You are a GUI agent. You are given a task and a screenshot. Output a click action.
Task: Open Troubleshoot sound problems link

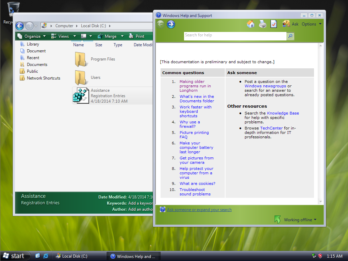(x=195, y=192)
